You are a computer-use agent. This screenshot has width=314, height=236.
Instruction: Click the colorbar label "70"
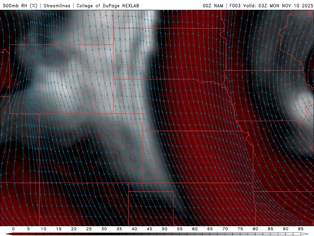225,229
